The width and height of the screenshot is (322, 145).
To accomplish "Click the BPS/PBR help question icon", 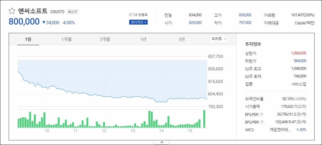I will click(262, 122).
